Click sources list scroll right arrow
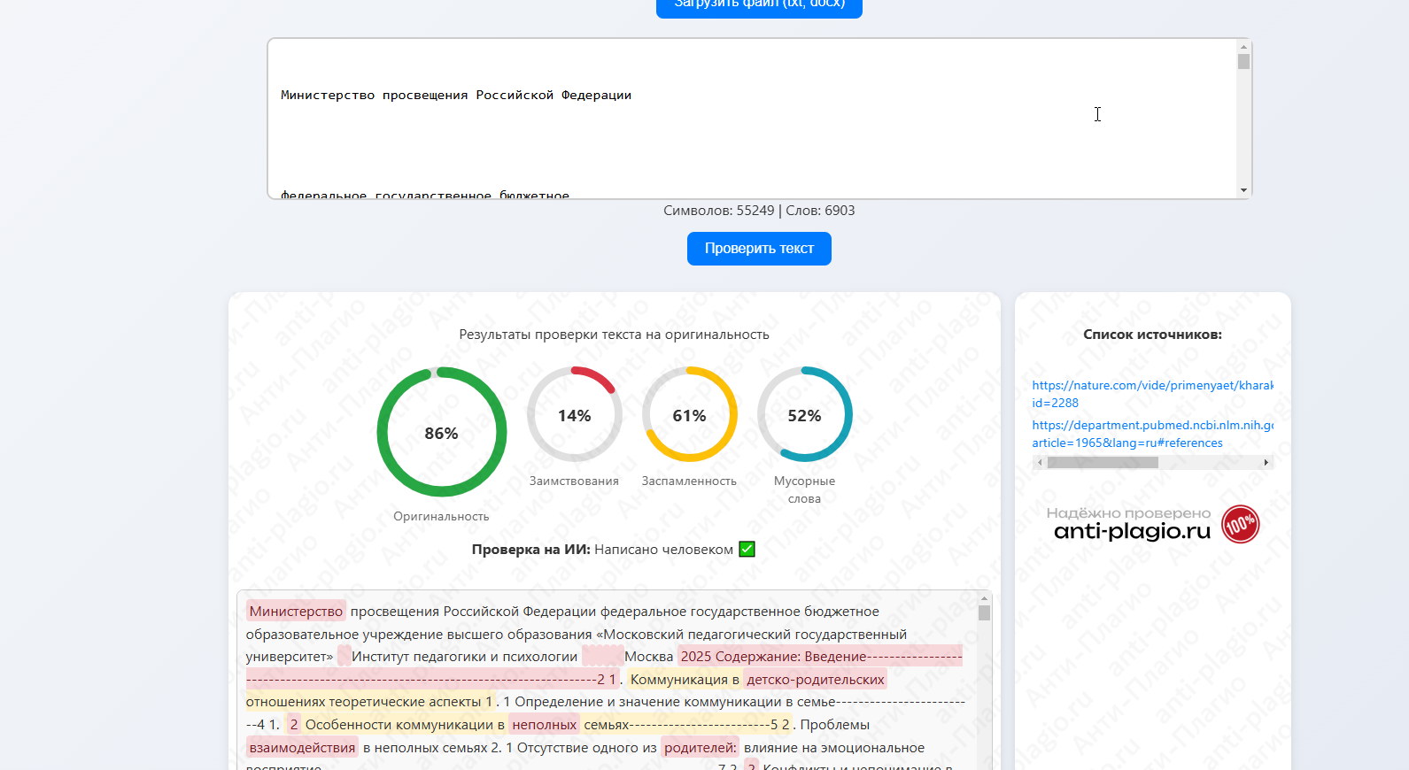The height and width of the screenshot is (770, 1409). tap(1266, 462)
